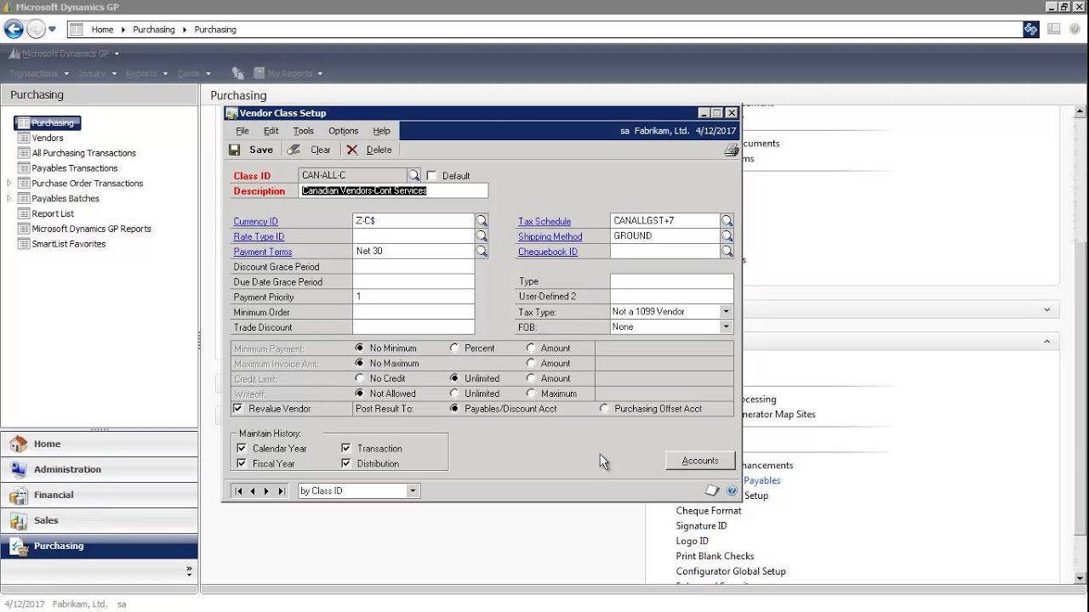Click the Tax Schedule link
The width and height of the screenshot is (1089, 612).
point(544,222)
